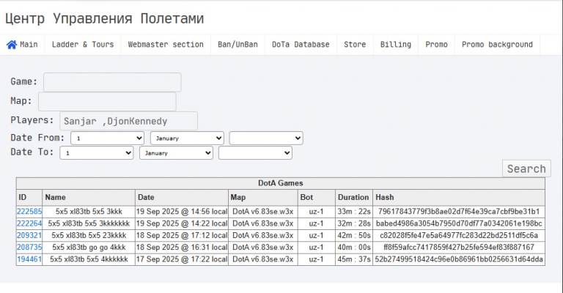The width and height of the screenshot is (563, 293).
Task: Click duration 32m : 28s
Action: tap(353, 223)
